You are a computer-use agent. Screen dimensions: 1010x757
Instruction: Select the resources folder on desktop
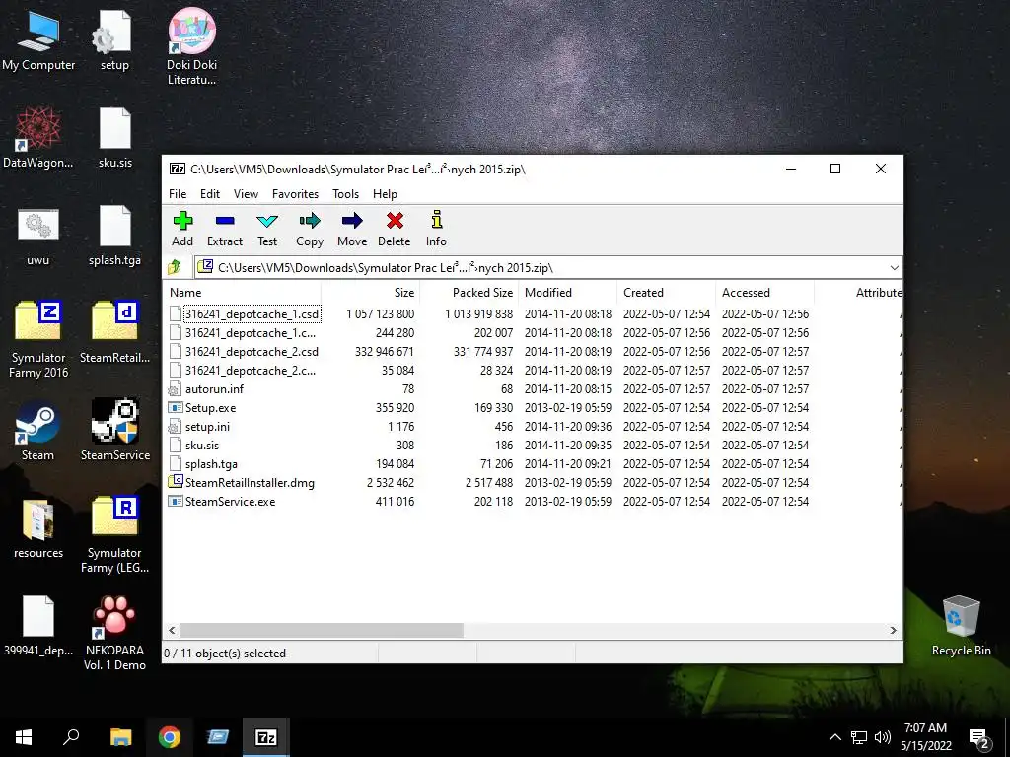38,528
